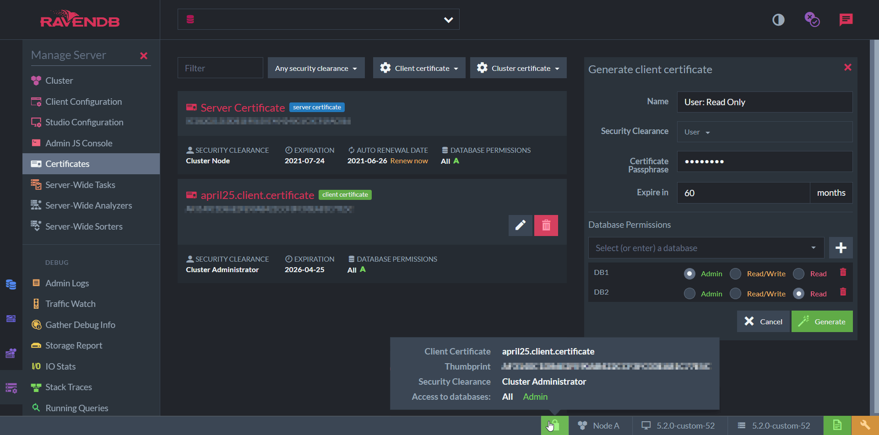Viewport: 879px width, 435px height.
Task: Open Server-Wide Tasks in sidebar
Action: pos(80,185)
